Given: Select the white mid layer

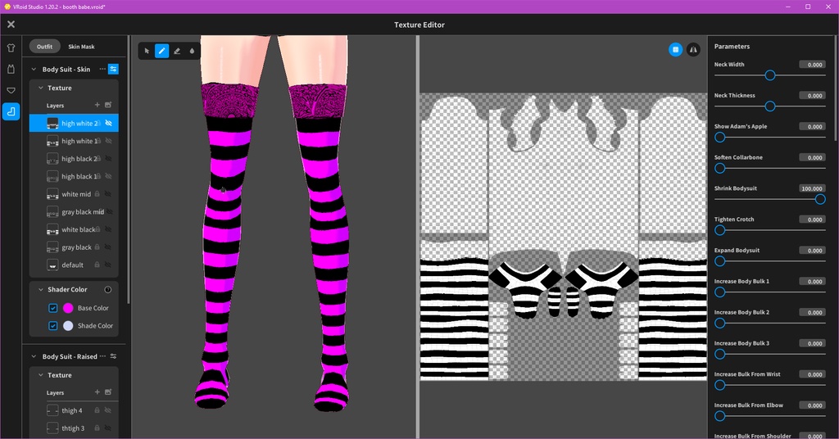Looking at the screenshot, I should coord(74,194).
